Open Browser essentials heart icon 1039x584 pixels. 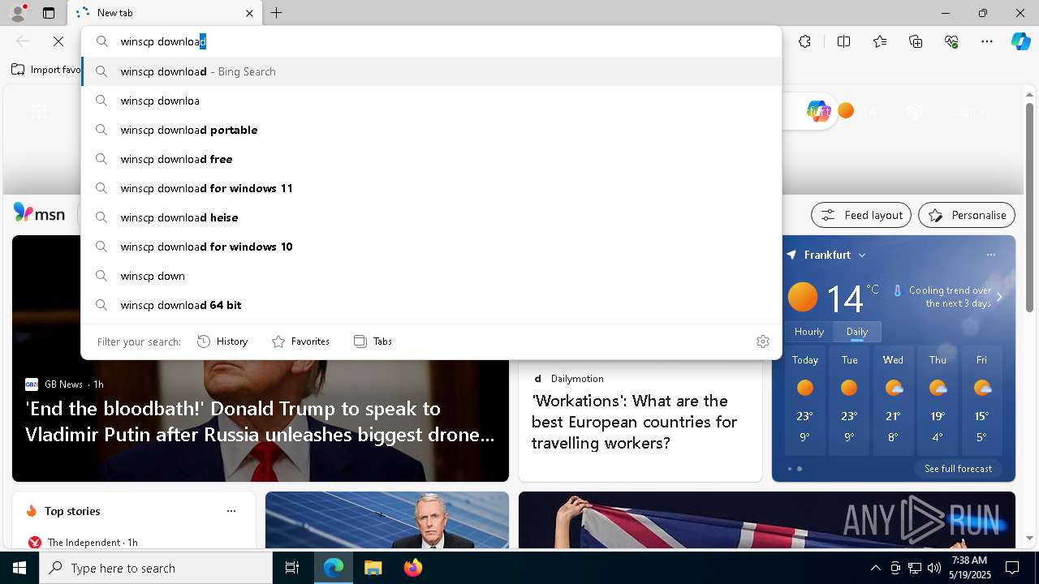[951, 41]
